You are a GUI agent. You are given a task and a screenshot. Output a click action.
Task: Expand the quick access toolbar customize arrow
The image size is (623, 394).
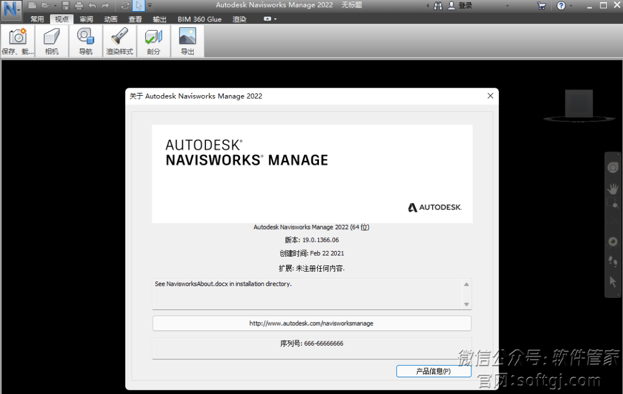click(x=150, y=6)
